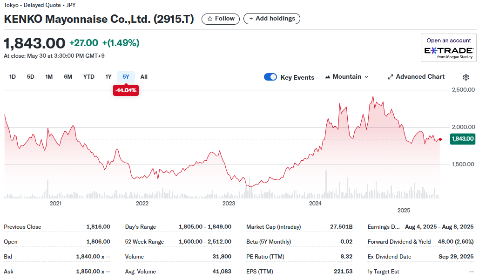The height and width of the screenshot is (280, 479).
Task: Click the 1,843.00 current price chart label
Action: point(463,139)
